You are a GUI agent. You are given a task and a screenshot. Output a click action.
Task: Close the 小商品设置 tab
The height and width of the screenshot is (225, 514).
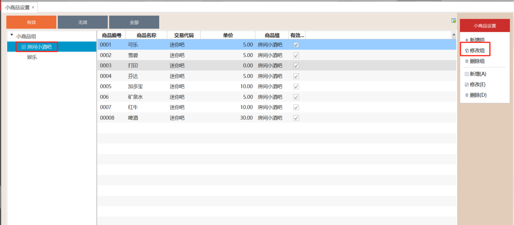(x=33, y=7)
